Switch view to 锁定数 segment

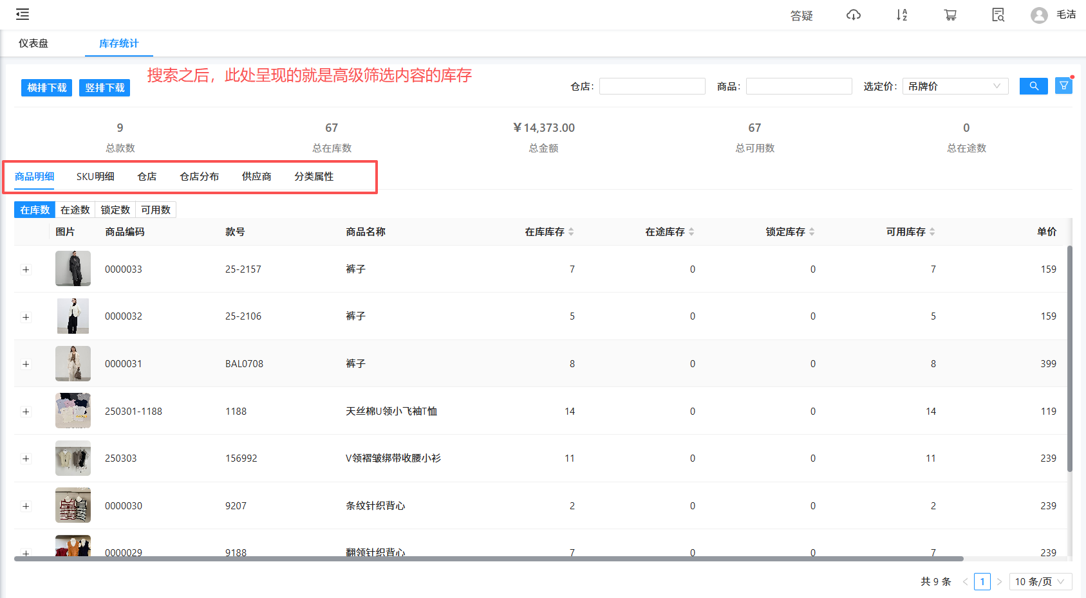115,210
